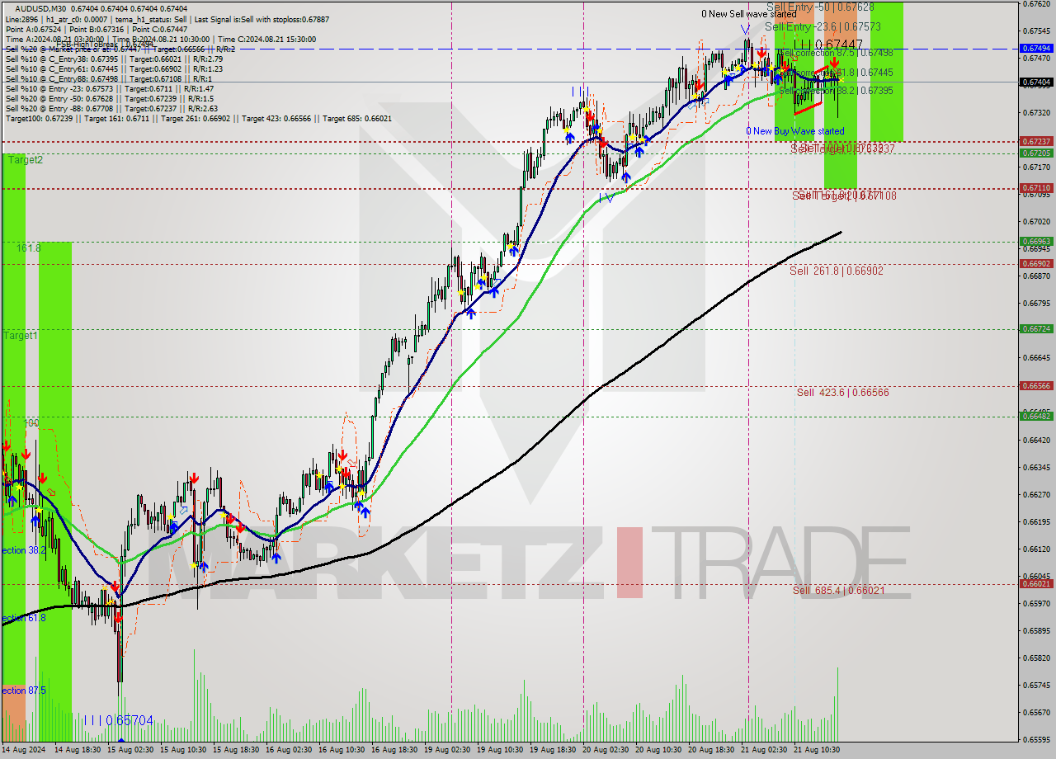
Task: Click the 'I I I 0.65704' wave label
Action: [119, 720]
